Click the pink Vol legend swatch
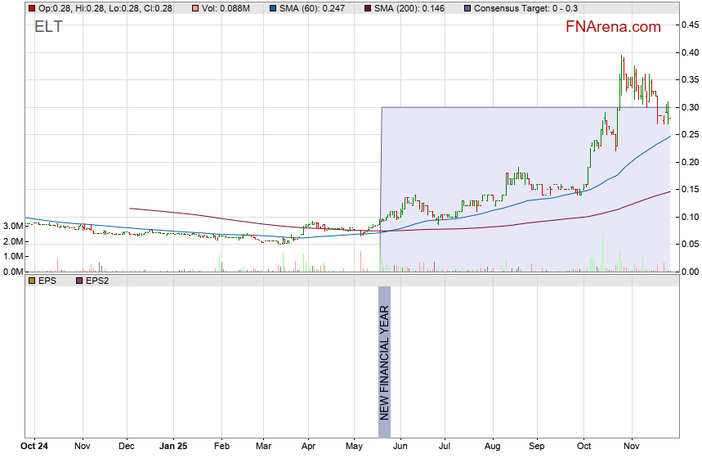This screenshot has height=463, width=702. tap(194, 8)
